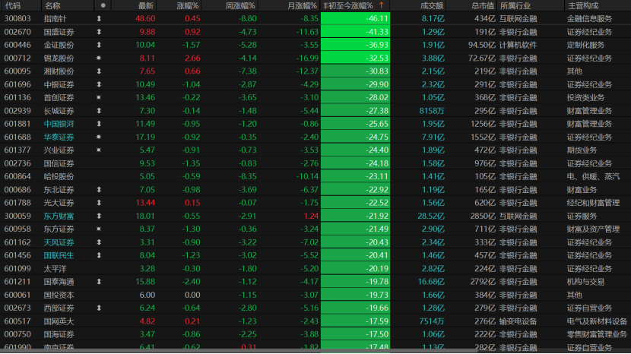631x354 pixels.
Task: Select the row with code 600517
Action: click(315, 321)
